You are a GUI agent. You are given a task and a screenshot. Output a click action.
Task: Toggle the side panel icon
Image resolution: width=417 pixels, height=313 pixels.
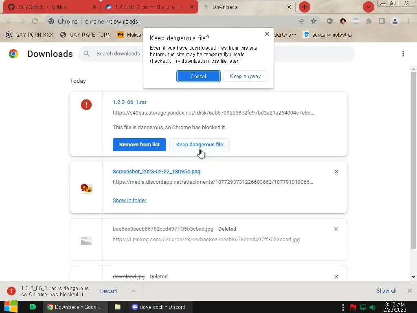pyautogui.click(x=382, y=21)
